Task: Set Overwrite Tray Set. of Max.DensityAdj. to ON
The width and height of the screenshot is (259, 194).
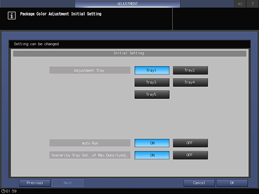Action: click(x=152, y=155)
